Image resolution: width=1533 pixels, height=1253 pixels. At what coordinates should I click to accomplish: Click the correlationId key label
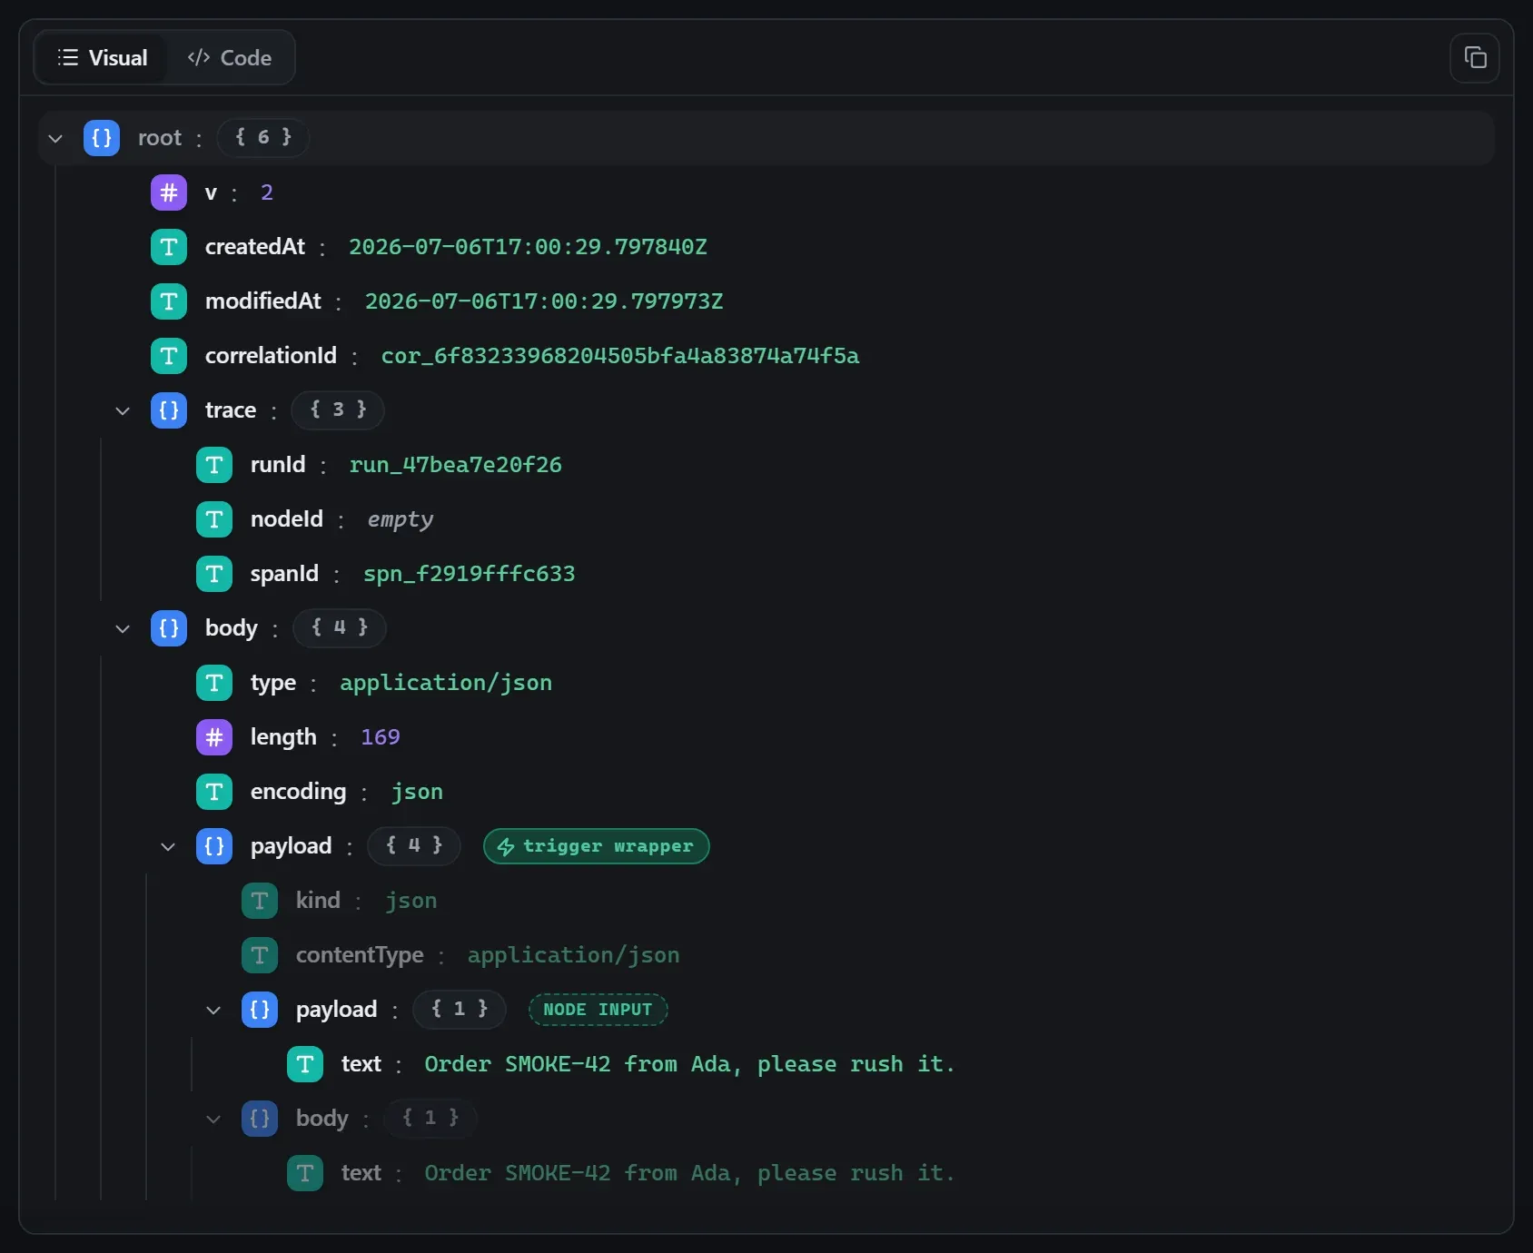pos(271,356)
